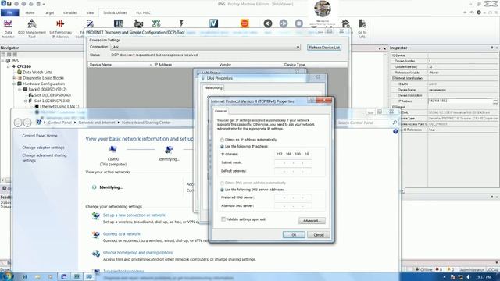Click This computer icon in network map
This screenshot has width=500, height=281.
tap(112, 149)
